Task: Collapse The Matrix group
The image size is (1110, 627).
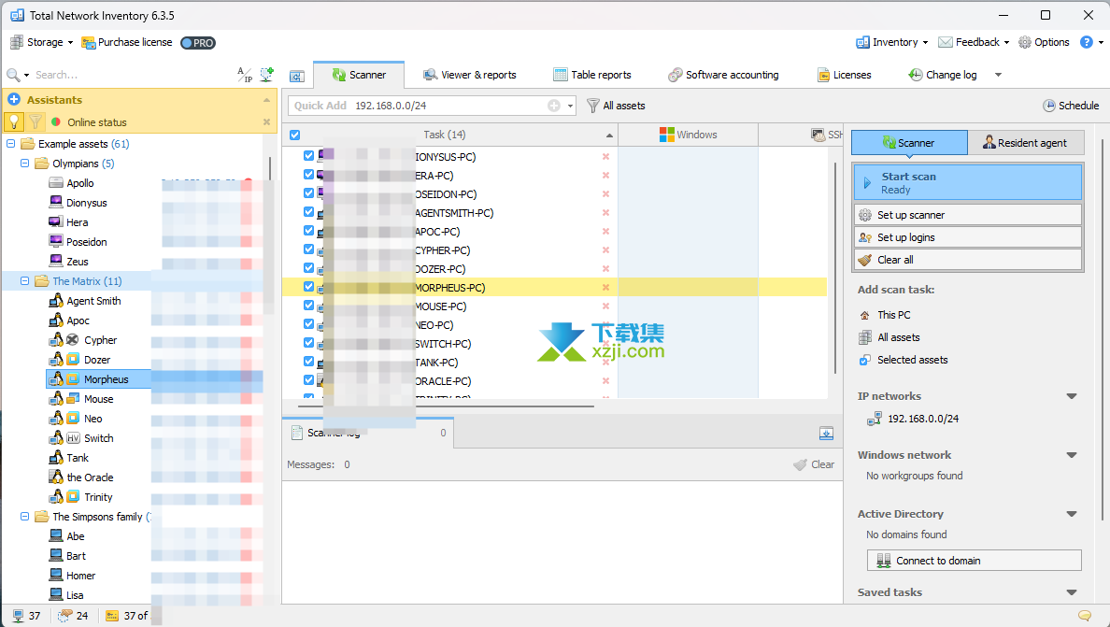Action: pos(25,281)
